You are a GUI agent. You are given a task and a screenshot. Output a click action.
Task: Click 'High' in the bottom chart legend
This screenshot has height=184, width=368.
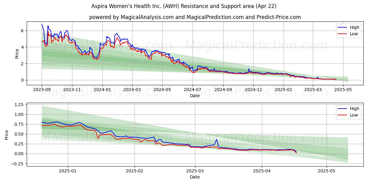click(355, 109)
